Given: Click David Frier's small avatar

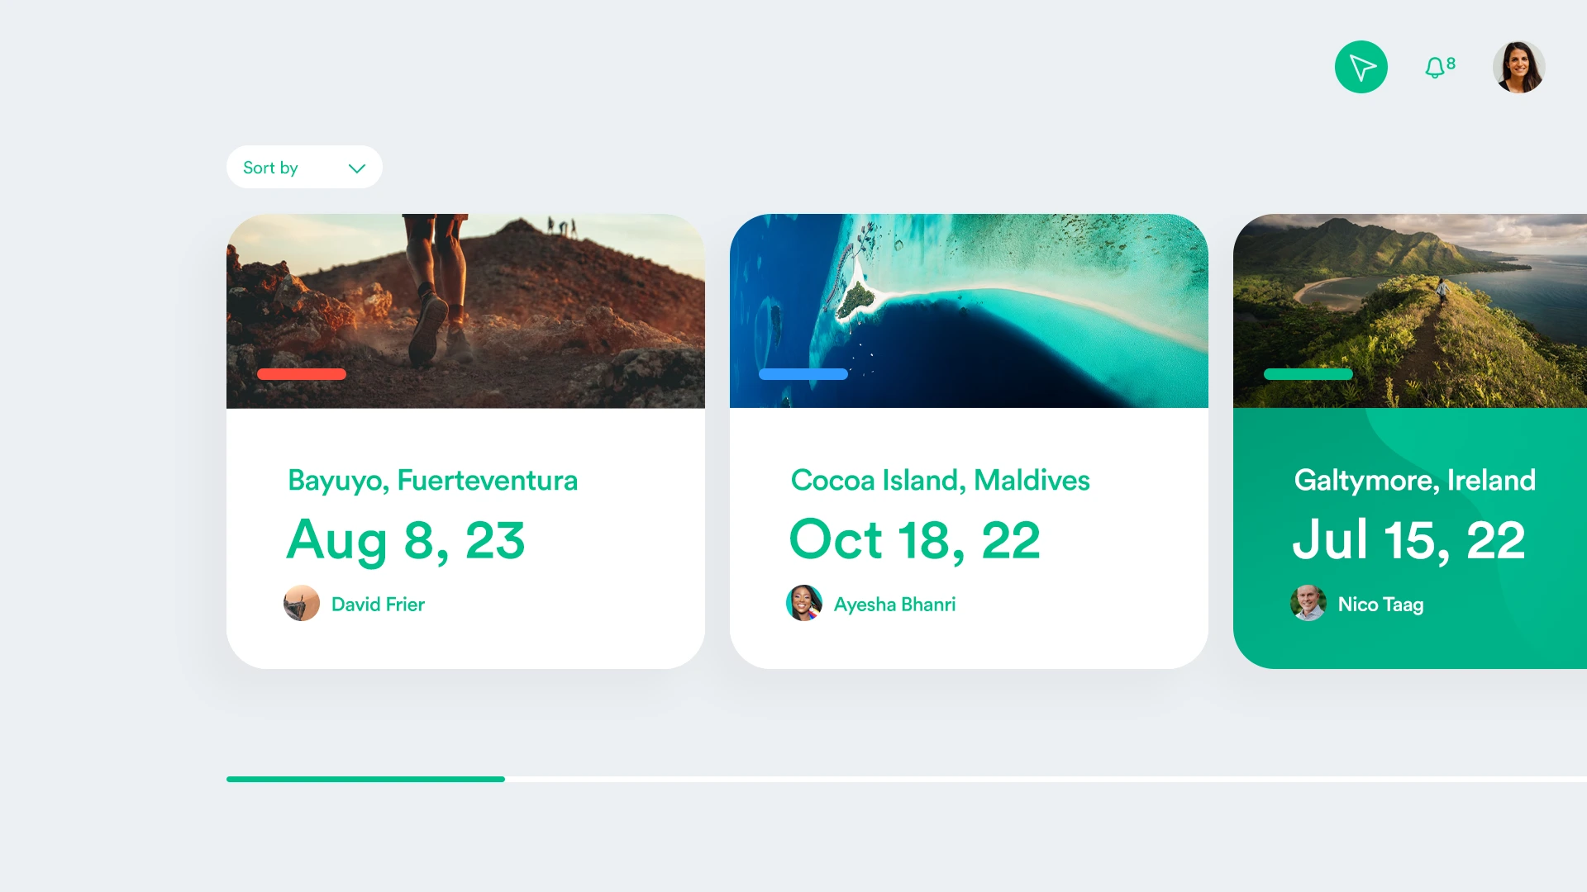Looking at the screenshot, I should (302, 604).
